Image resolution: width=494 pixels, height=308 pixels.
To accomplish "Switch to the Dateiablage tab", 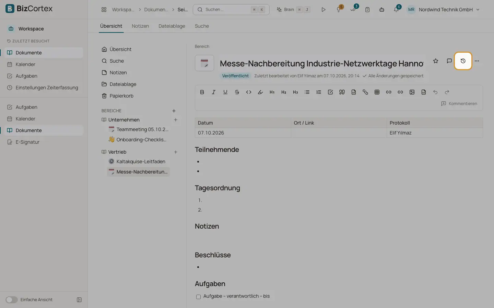I will point(172,26).
